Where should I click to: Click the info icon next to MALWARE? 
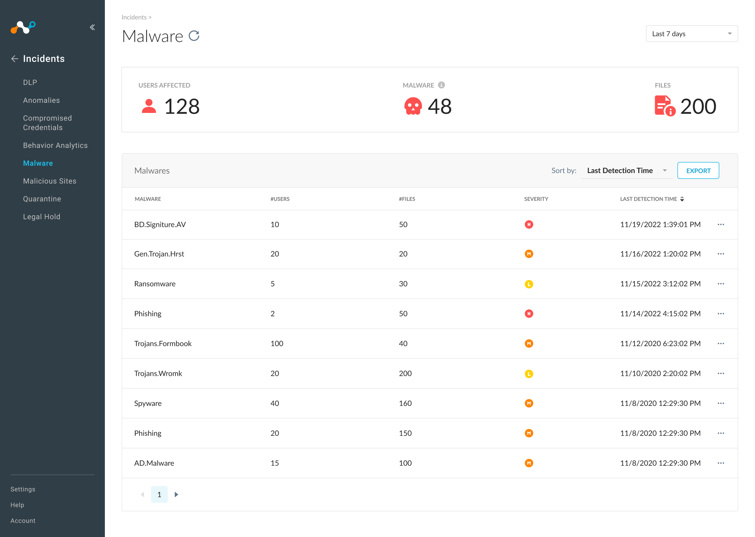441,85
